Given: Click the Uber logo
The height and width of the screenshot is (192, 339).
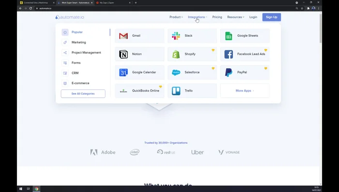Looking at the screenshot, I should pos(198,152).
